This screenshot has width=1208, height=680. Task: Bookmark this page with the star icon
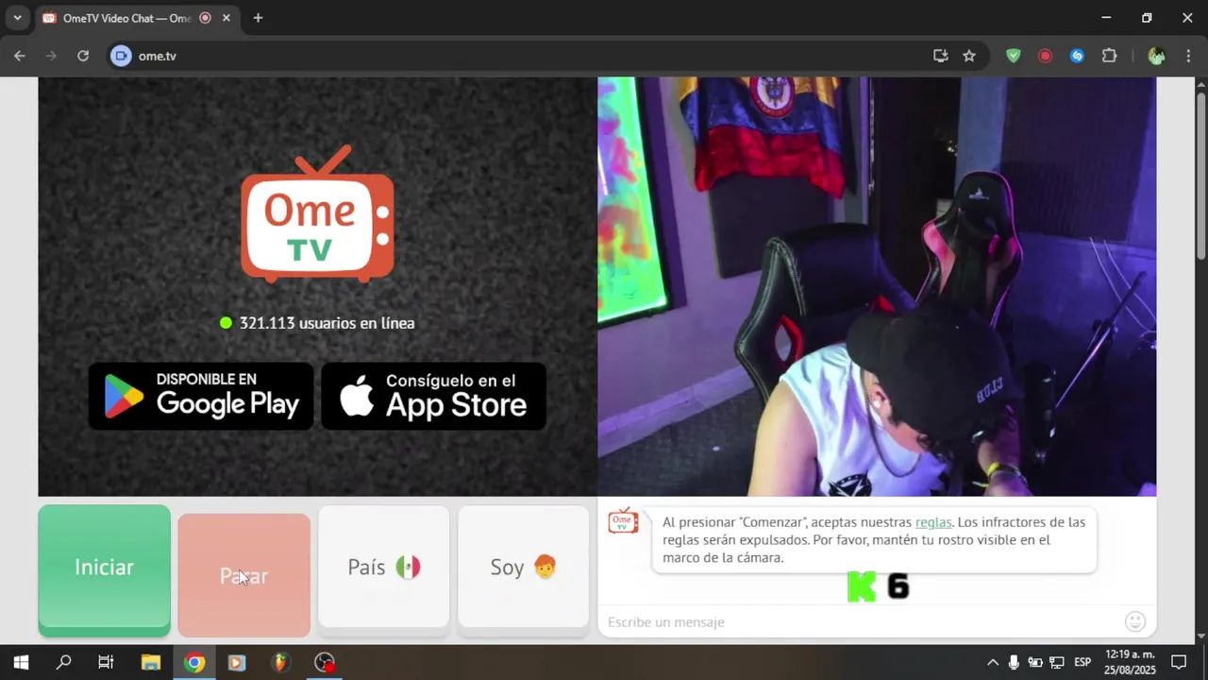click(x=969, y=56)
